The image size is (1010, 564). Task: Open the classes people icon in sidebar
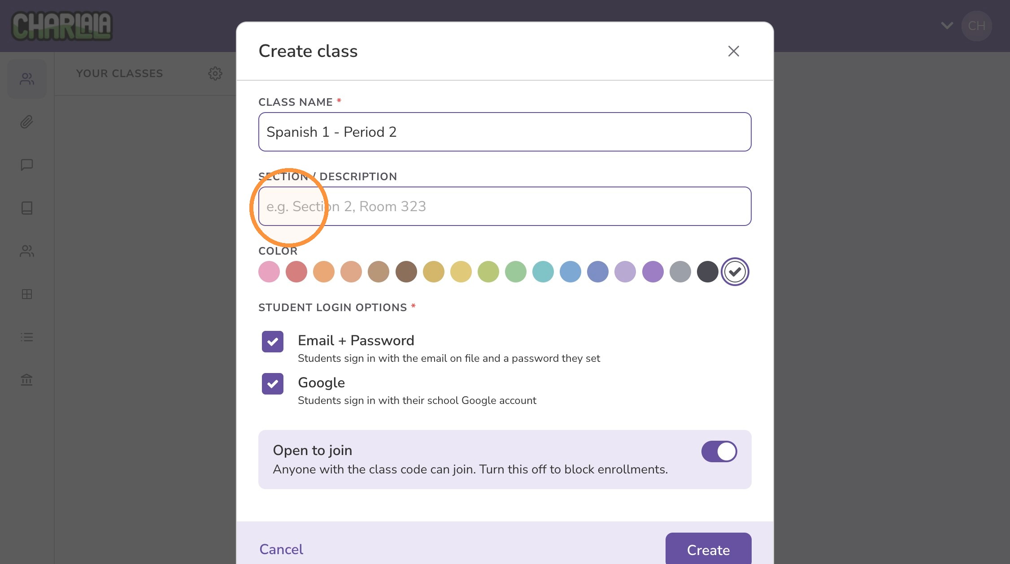pyautogui.click(x=27, y=79)
